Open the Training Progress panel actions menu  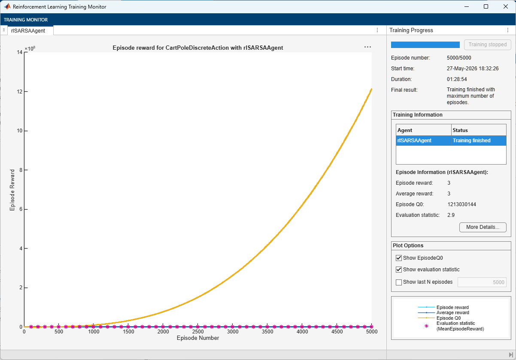(x=508, y=30)
